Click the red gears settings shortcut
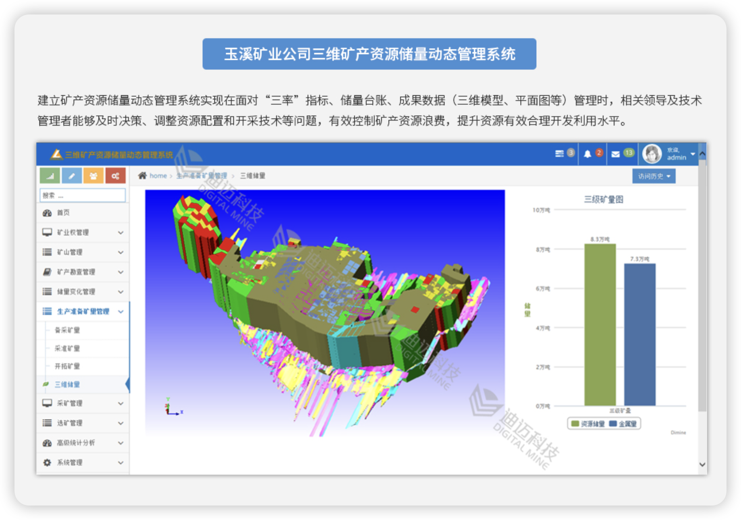 click(115, 176)
